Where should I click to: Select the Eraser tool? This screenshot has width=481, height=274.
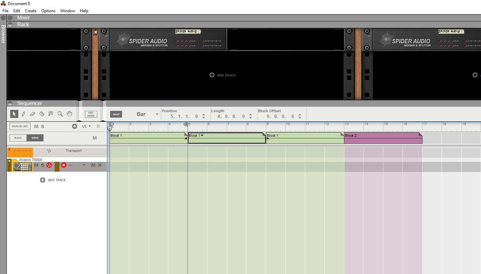[x=33, y=114]
